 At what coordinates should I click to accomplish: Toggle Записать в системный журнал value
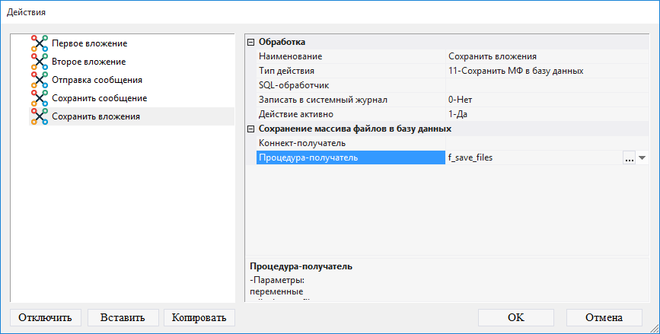click(544, 100)
